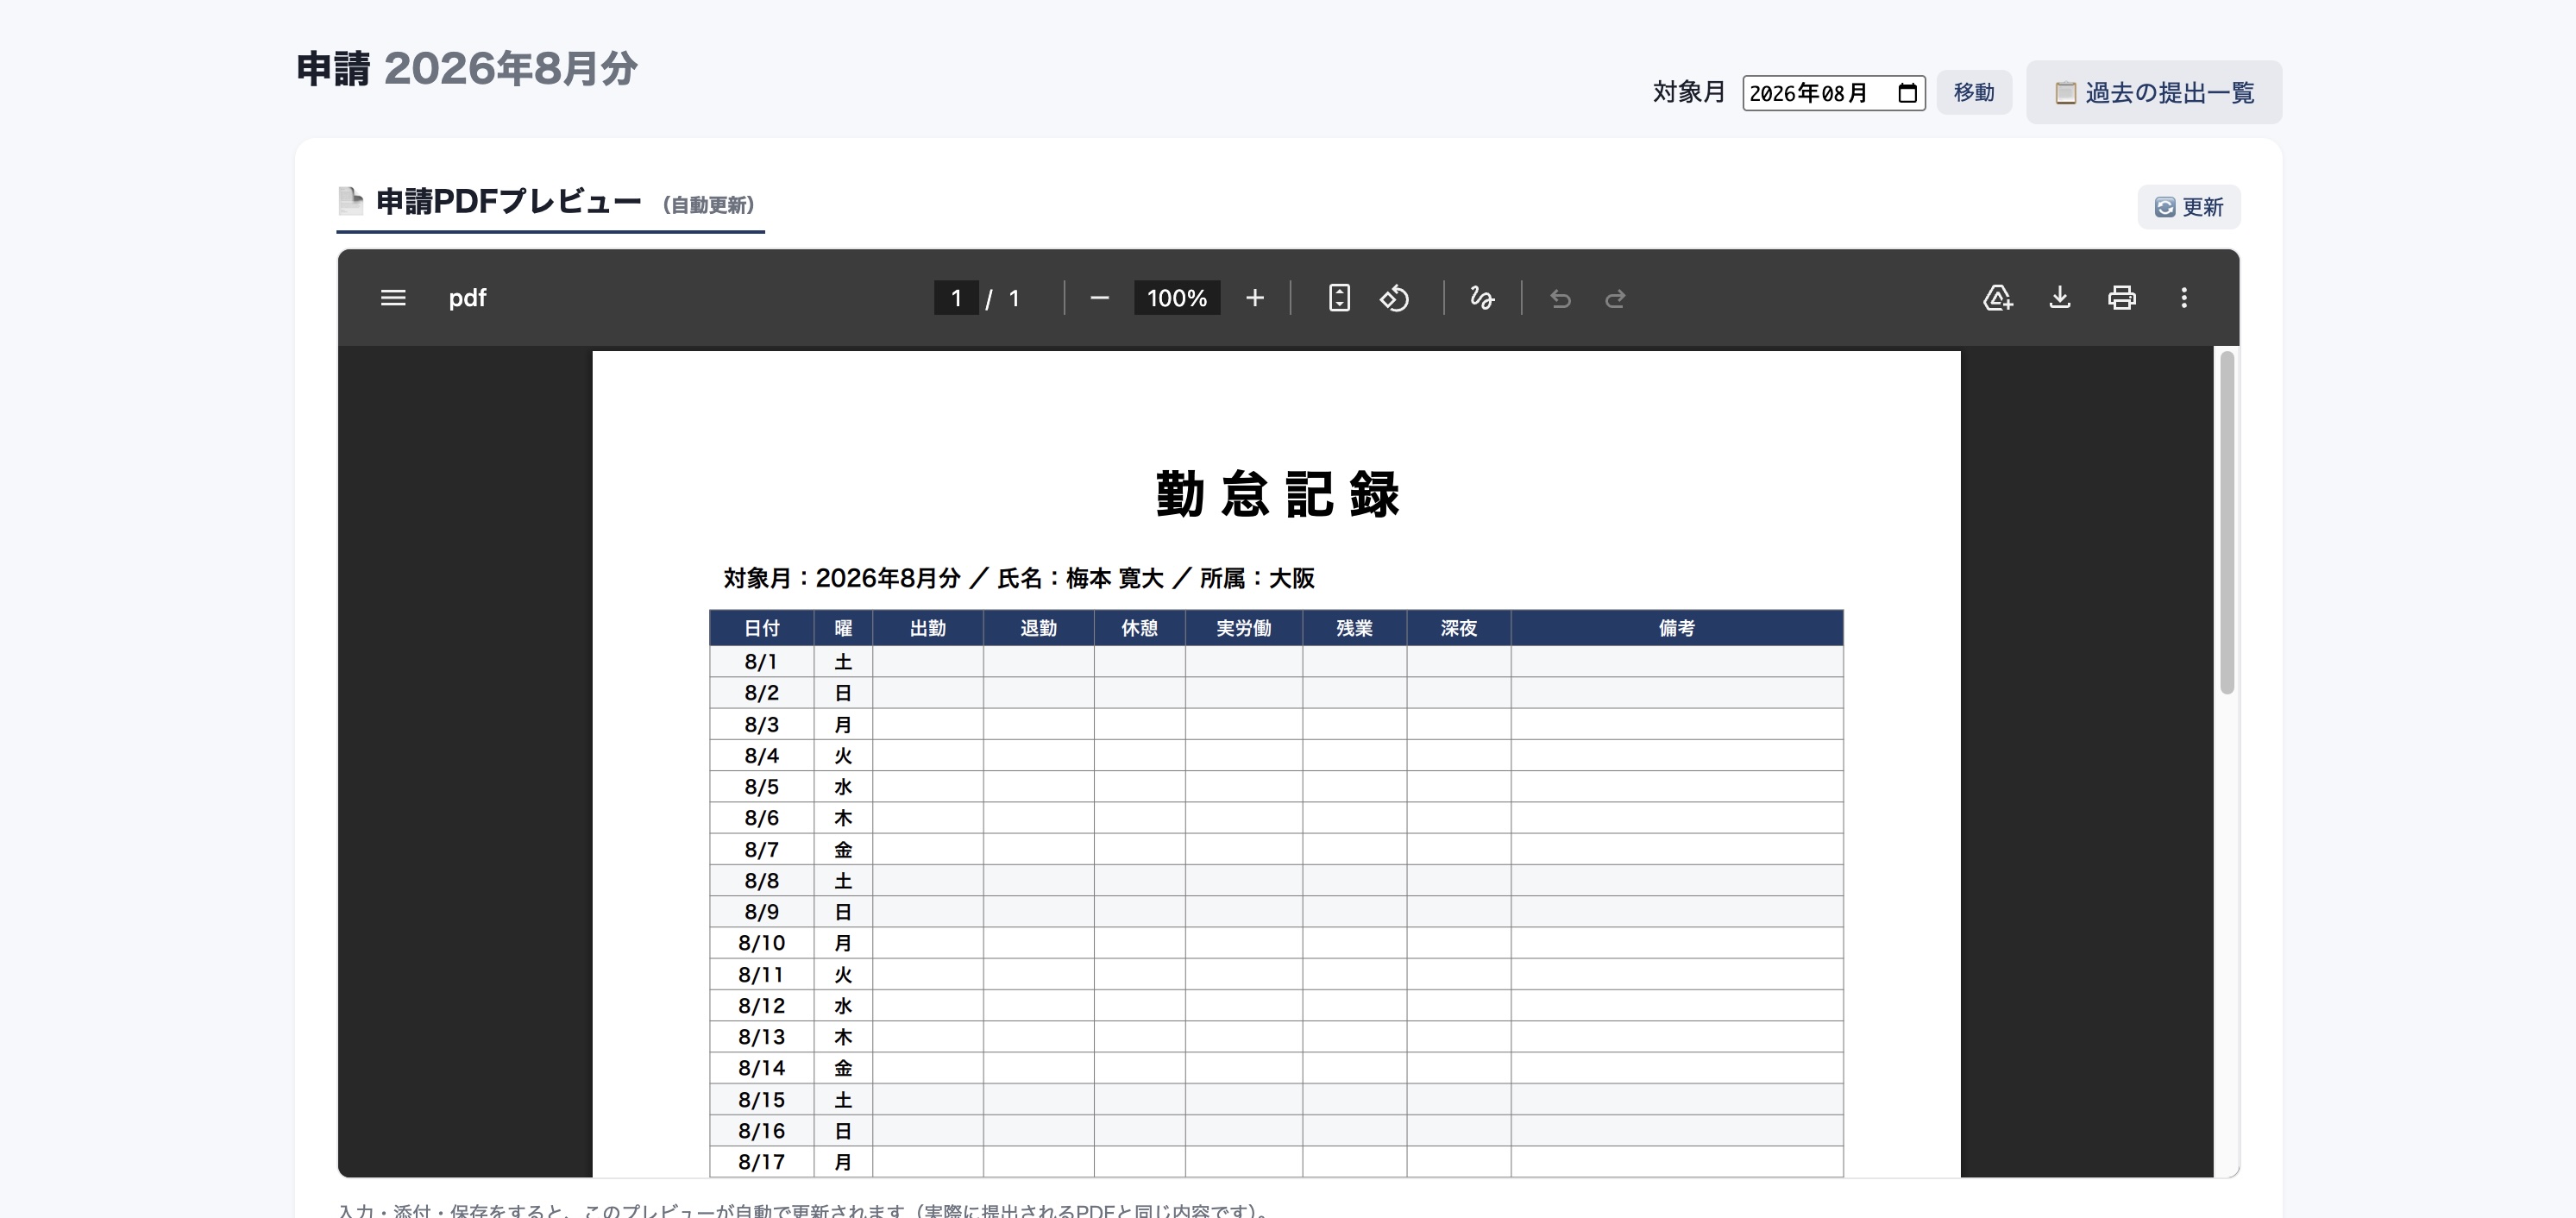Save PDF to Google Drive
The height and width of the screenshot is (1218, 2576).
[1998, 298]
